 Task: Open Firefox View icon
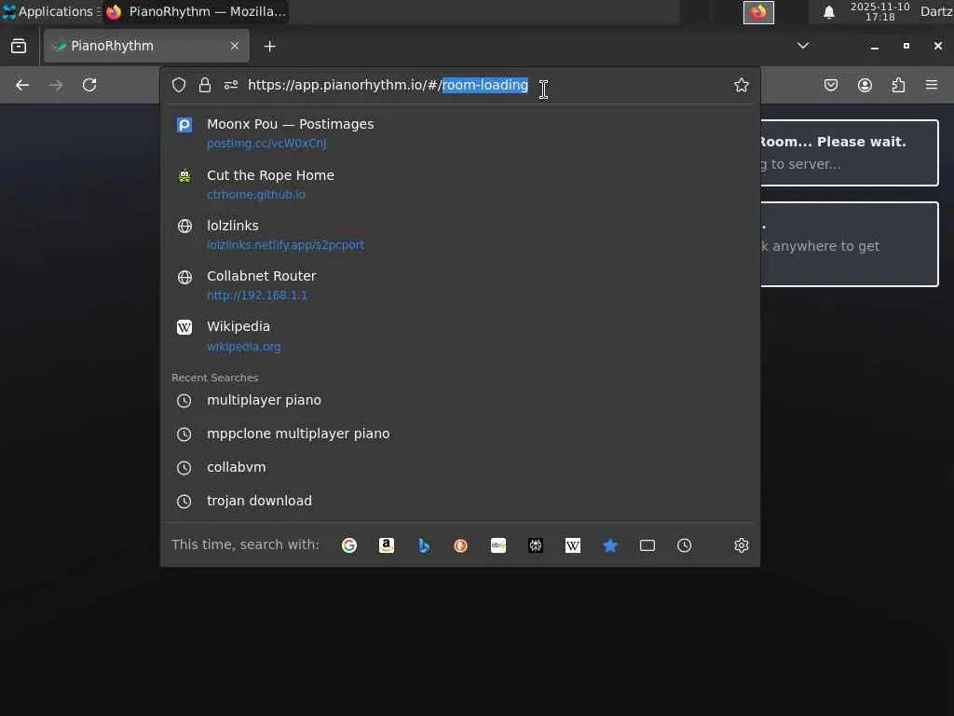click(19, 47)
